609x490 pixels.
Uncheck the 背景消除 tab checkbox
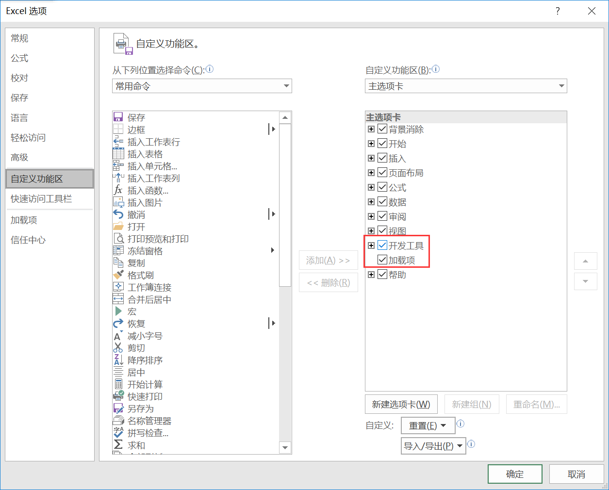tap(382, 129)
